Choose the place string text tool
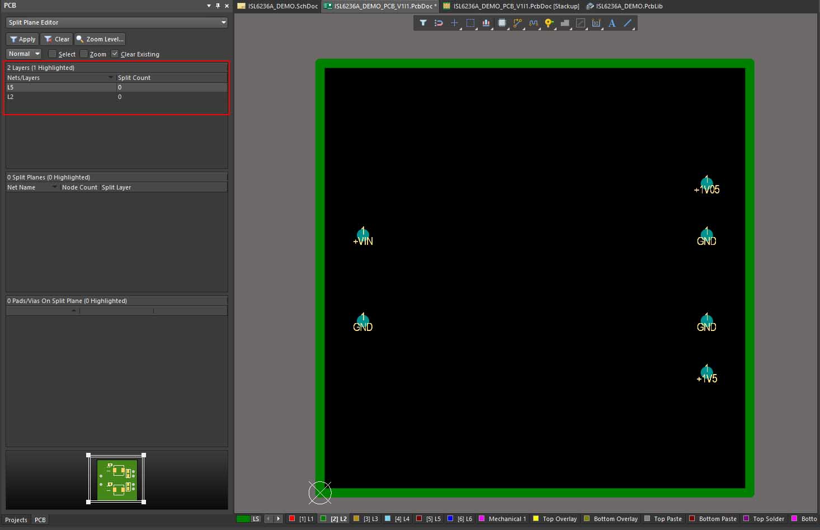820x530 pixels. click(612, 23)
